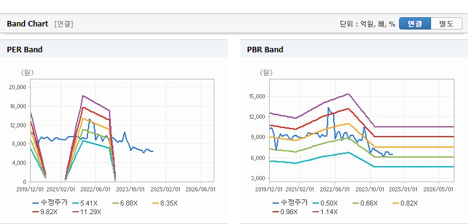Click 2025/02/01 x-axis date in PER chart

tap(166, 189)
